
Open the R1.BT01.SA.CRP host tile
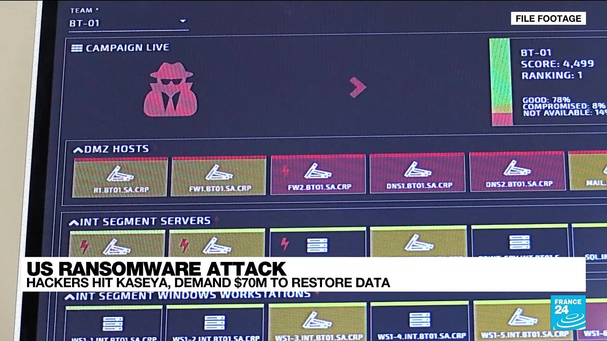click(120, 178)
